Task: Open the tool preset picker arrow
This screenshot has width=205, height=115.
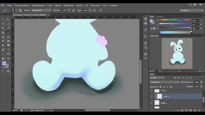Action: pyautogui.click(x=8, y=11)
